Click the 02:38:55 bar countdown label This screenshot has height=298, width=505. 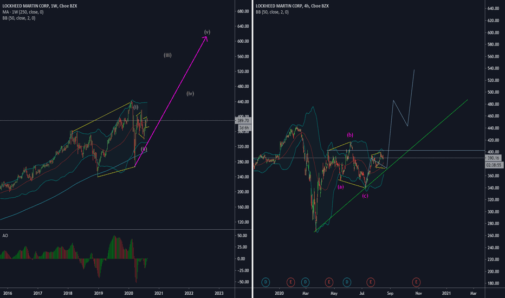(494, 165)
